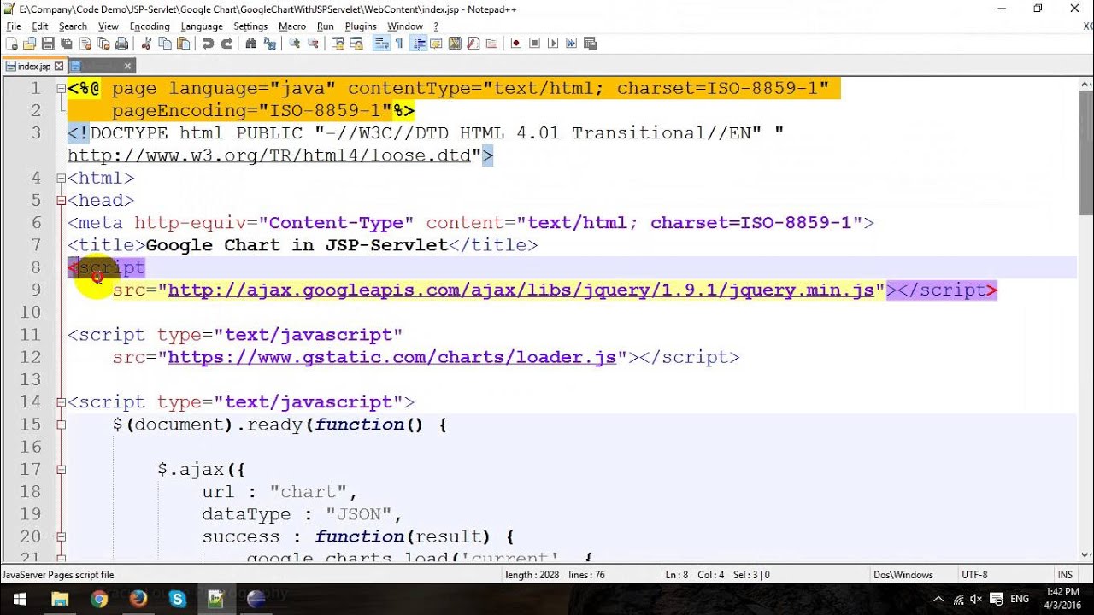Collapse the $.ajax fold at line 17

pyautogui.click(x=61, y=469)
